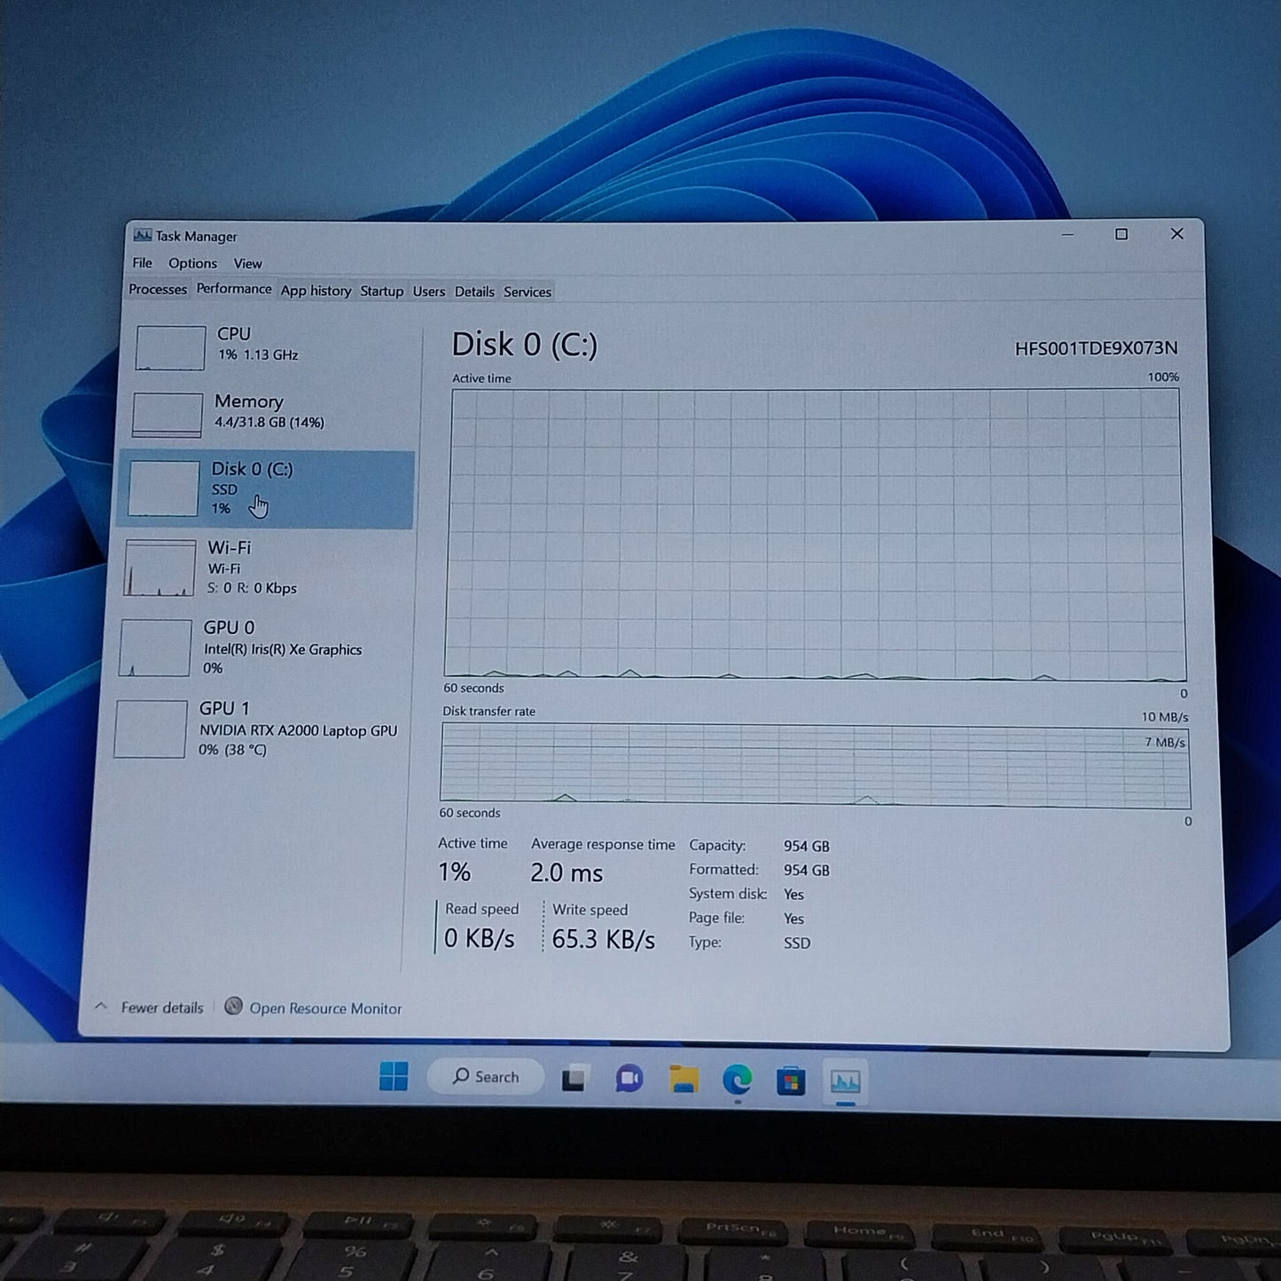Open Microsoft Store from the taskbar
This screenshot has width=1281, height=1281.
click(x=791, y=1082)
